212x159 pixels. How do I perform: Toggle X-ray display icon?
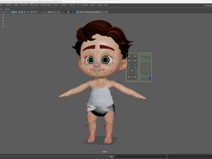(49, 12)
